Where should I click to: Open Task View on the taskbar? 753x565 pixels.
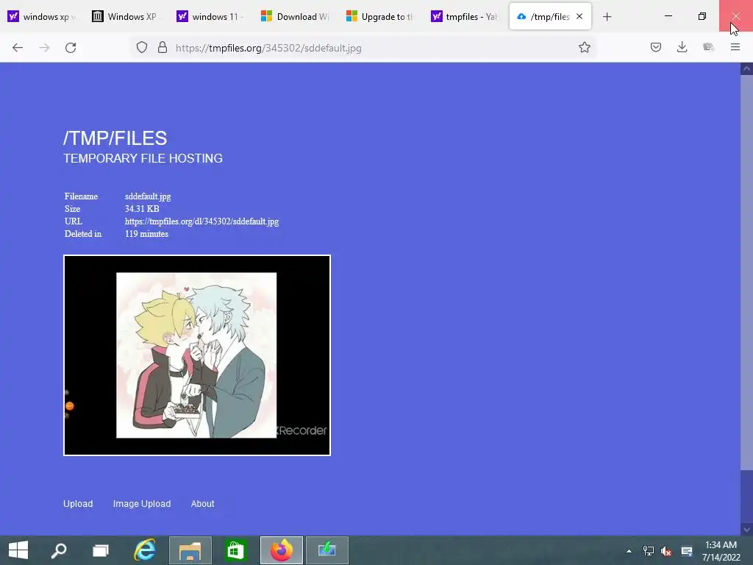(101, 550)
